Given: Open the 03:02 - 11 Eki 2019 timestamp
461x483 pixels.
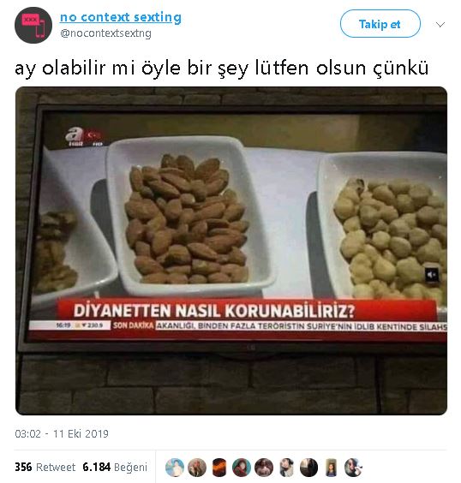Looking at the screenshot, I should click(x=62, y=433).
